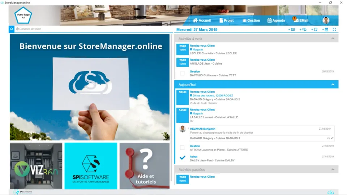The width and height of the screenshot is (347, 195).
Task: Open the VIZ360 tile
Action: point(36,166)
